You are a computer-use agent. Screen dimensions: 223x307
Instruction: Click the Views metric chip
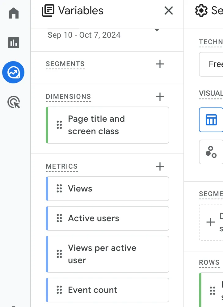click(107, 189)
